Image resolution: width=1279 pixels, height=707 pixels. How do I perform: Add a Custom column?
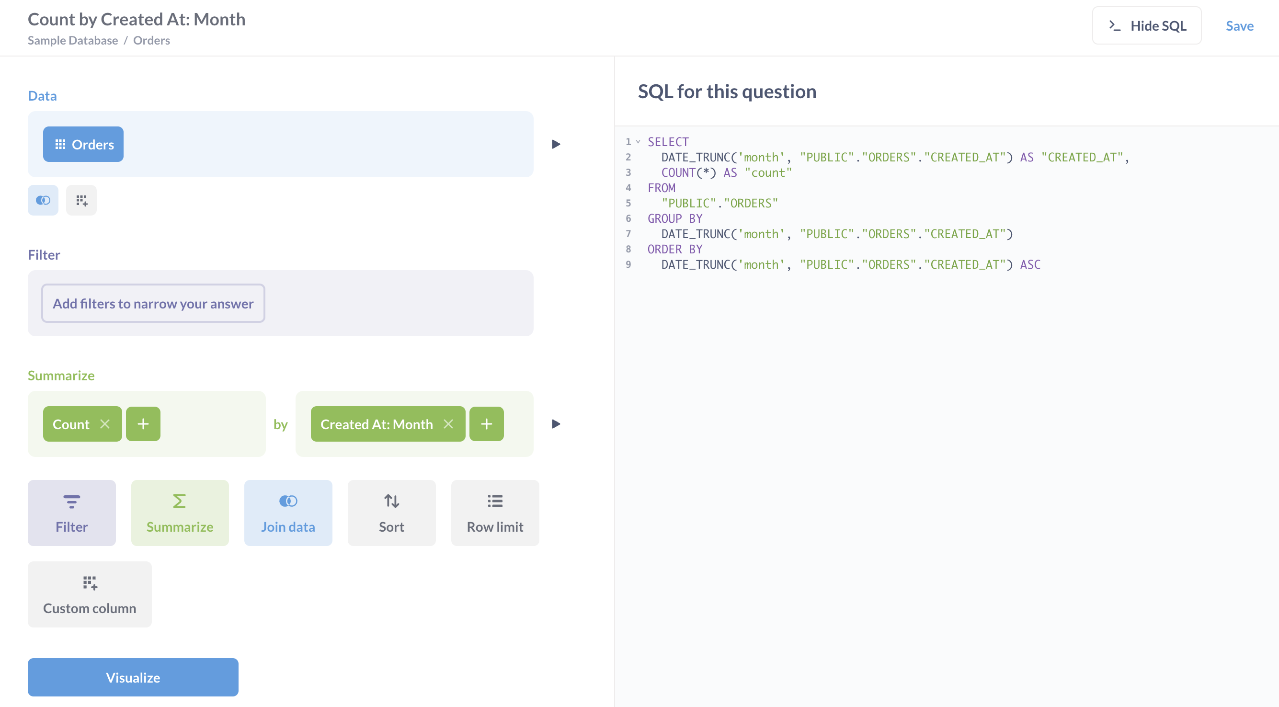click(x=90, y=594)
